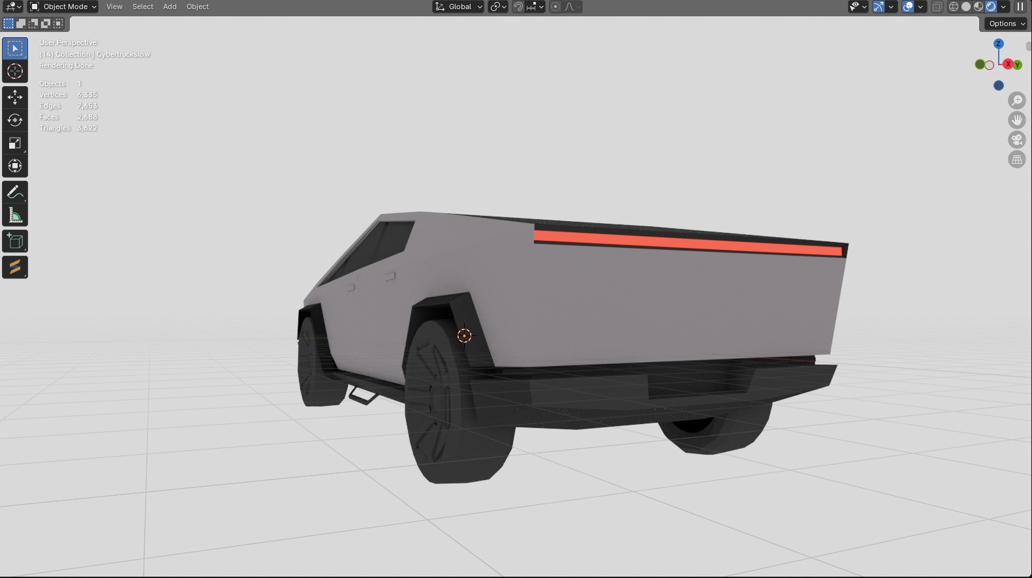Click the dark green negative Y gizmo dot

pos(979,65)
